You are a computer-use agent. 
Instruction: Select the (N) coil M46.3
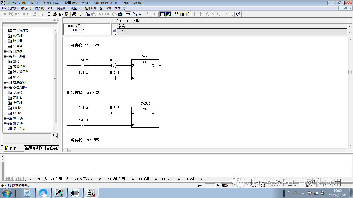114,113
